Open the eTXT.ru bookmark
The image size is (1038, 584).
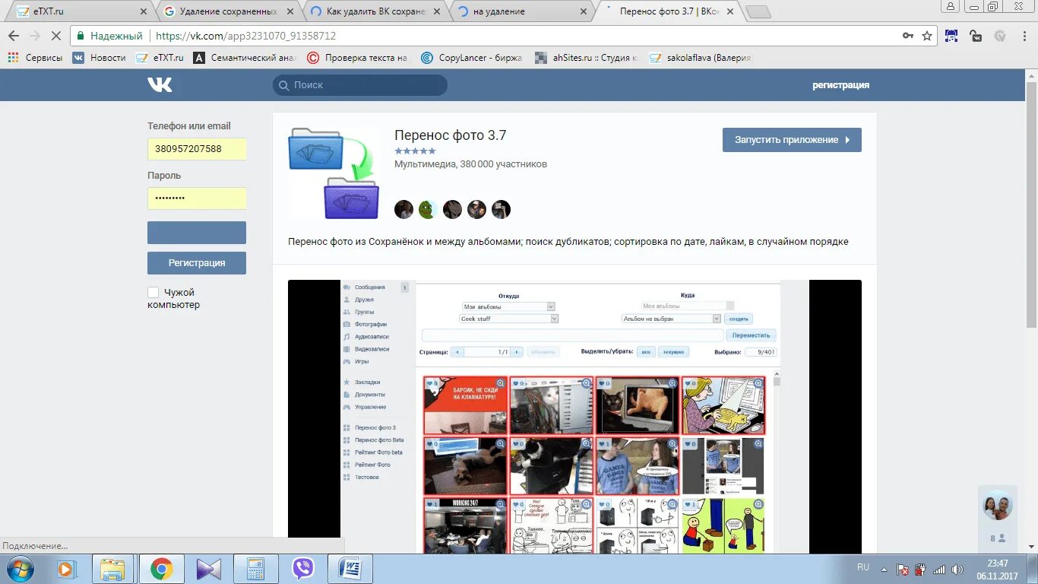160,57
